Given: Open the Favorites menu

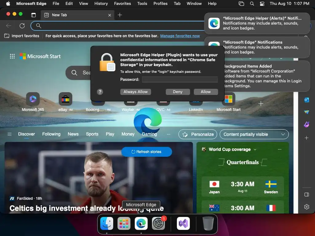Looking at the screenshot, I should pos(122,4).
